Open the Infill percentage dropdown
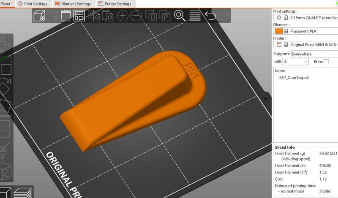The height and width of the screenshot is (198, 338). point(295,62)
